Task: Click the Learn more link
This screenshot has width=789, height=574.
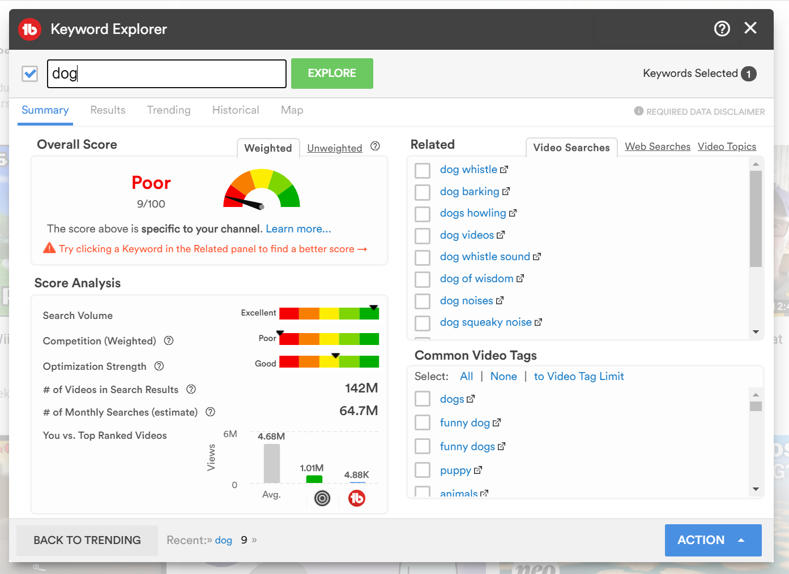Action: tap(298, 229)
